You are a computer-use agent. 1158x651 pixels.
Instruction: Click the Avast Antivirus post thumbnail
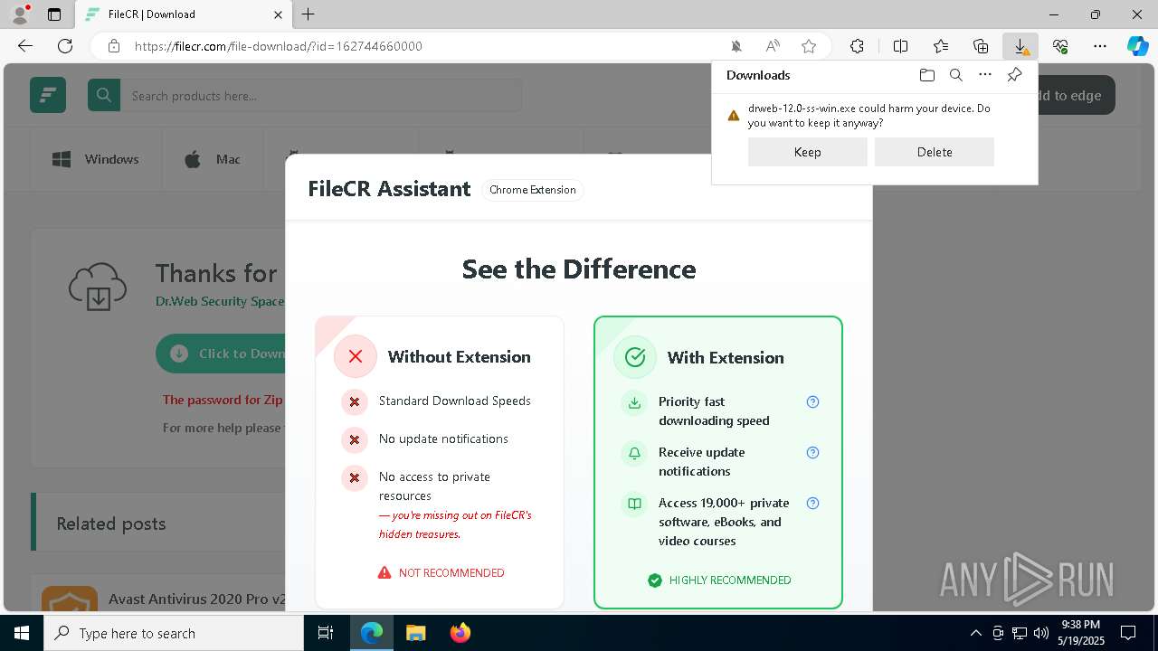click(70, 599)
